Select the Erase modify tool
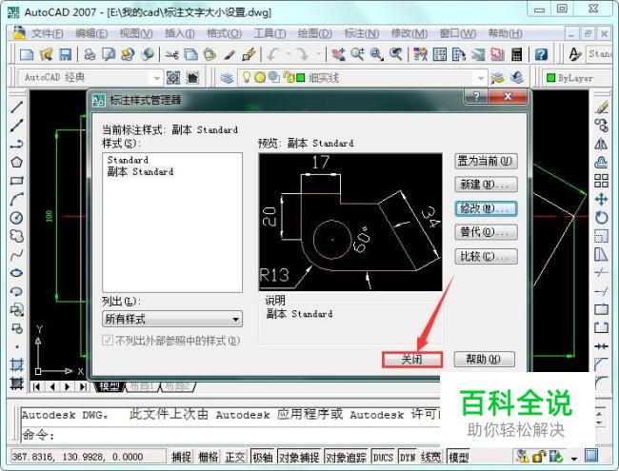This screenshot has width=619, height=471. (x=601, y=107)
